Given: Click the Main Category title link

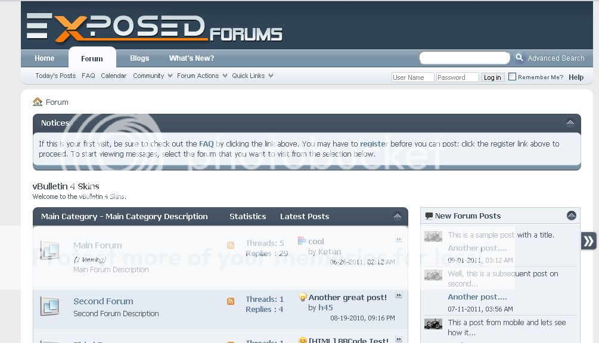Looking at the screenshot, I should point(124,216).
